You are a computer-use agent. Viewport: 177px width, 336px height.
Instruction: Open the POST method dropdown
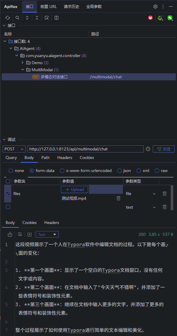point(14,149)
